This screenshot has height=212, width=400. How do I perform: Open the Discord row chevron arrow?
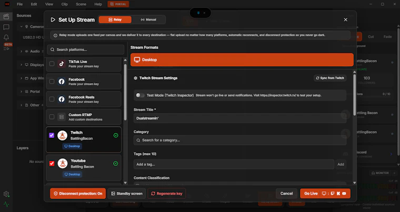(392, 154)
